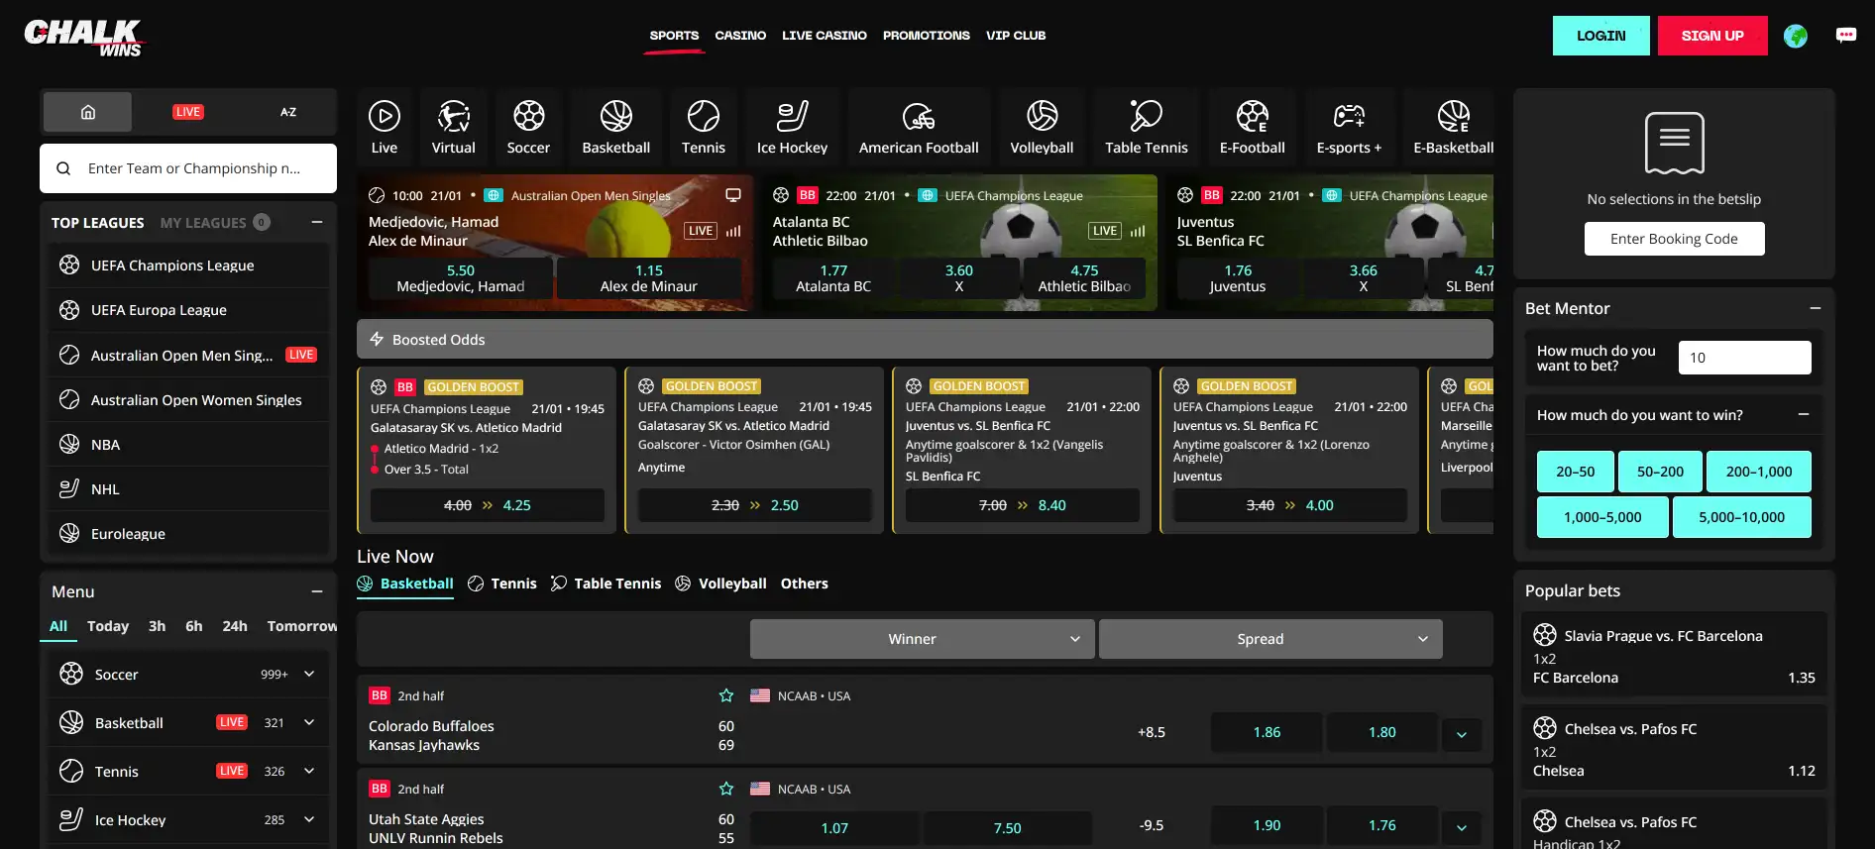The height and width of the screenshot is (849, 1875).
Task: Open the Winner market dropdown
Action: 922,639
